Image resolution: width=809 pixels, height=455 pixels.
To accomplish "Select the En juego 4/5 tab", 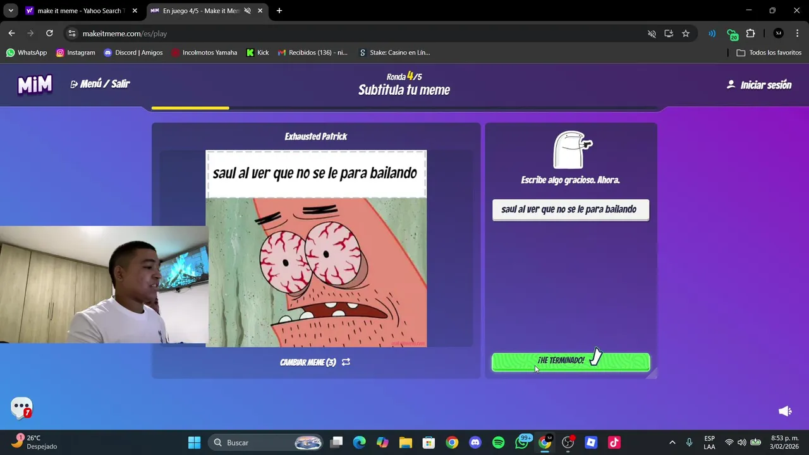I will coord(199,11).
